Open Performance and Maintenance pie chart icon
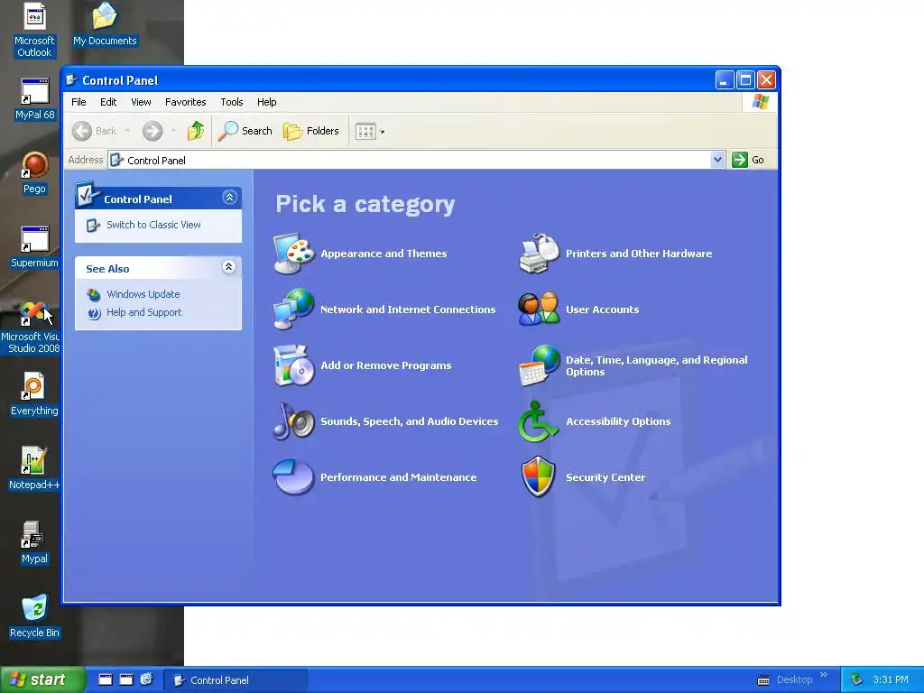The height and width of the screenshot is (693, 924). (x=293, y=476)
